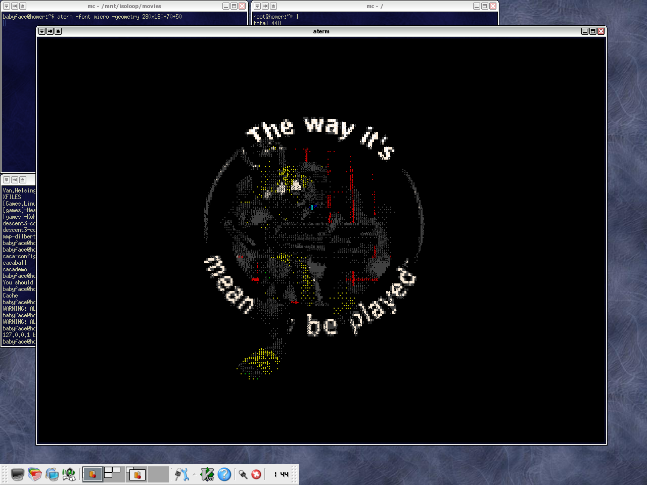Open window menu of the 'mc - /' window
This screenshot has height=485, width=647.
257,6
